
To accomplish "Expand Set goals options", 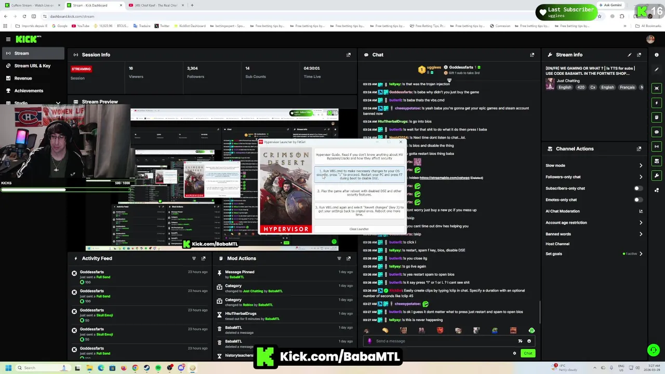I will 641,254.
